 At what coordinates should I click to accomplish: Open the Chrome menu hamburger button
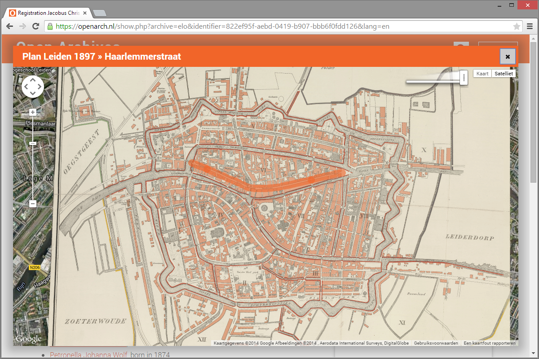(x=530, y=26)
